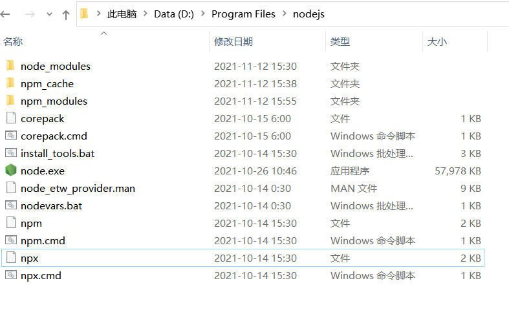509x314 pixels.
Task: Click the node_modules folder icon
Action: click(x=11, y=65)
